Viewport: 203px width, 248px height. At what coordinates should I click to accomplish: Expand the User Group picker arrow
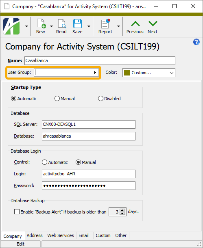click(x=95, y=72)
